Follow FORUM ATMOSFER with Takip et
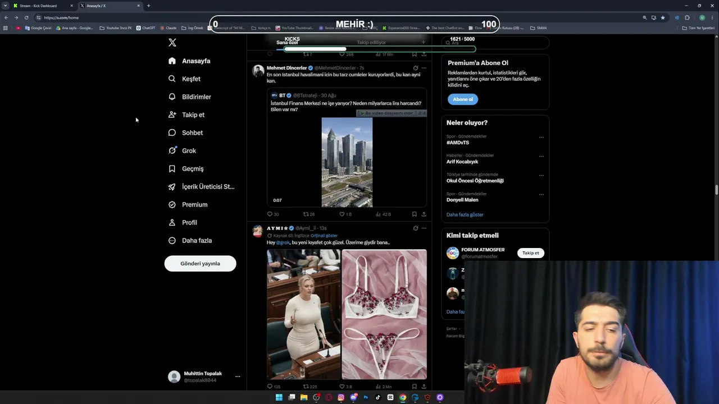The width and height of the screenshot is (719, 404). (531, 253)
